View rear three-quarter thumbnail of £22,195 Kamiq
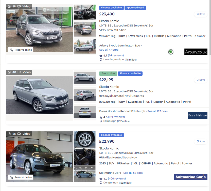This screenshot has height=191, width=211. tap(85, 95)
